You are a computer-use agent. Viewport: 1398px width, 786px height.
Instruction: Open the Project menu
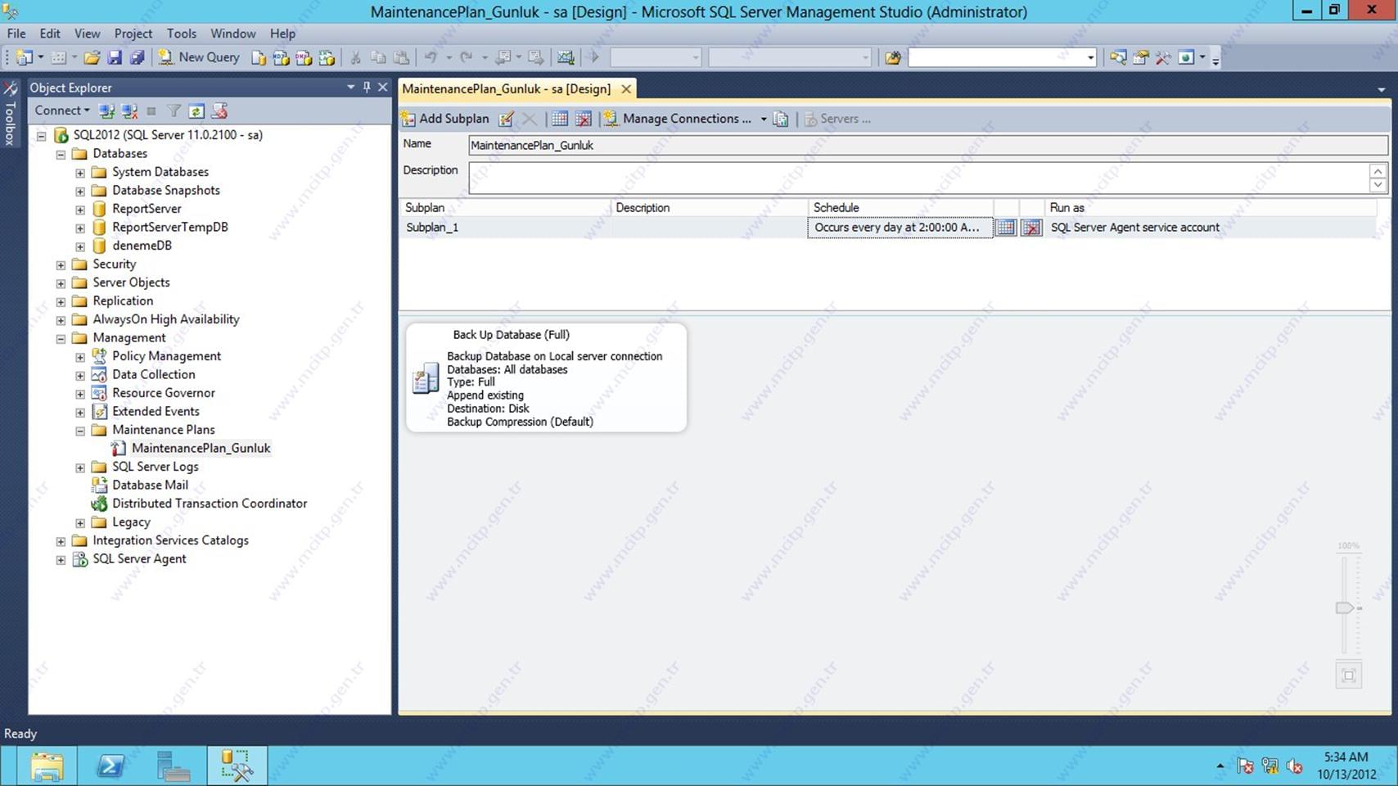133,34
